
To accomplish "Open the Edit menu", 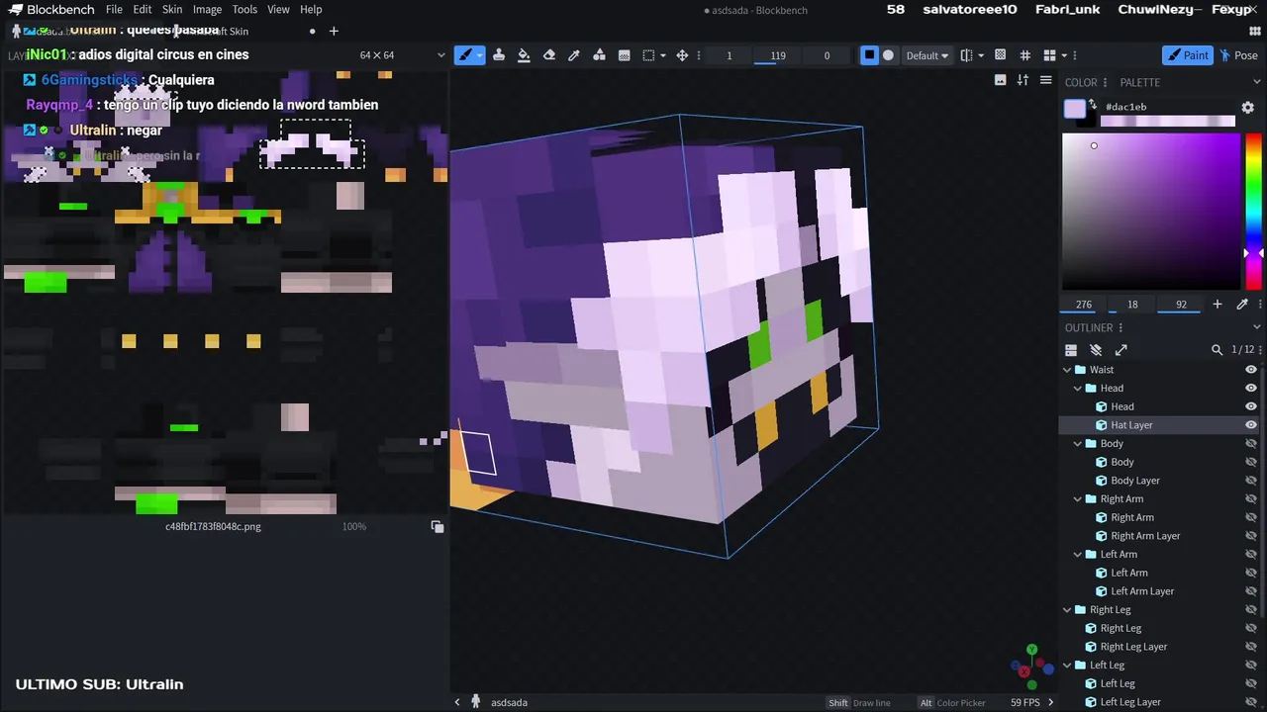I will point(143,9).
